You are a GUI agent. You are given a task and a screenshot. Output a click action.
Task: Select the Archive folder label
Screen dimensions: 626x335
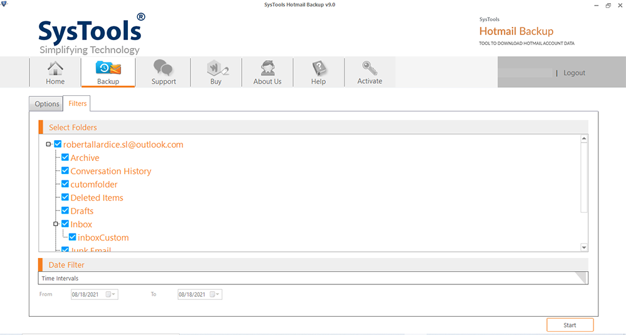pos(85,158)
